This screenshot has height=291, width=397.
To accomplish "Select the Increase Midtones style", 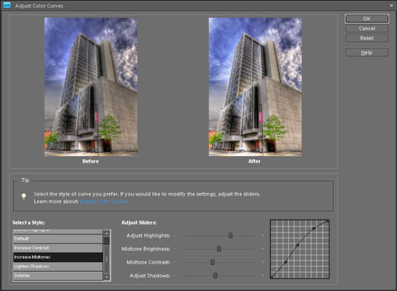I will click(x=58, y=257).
